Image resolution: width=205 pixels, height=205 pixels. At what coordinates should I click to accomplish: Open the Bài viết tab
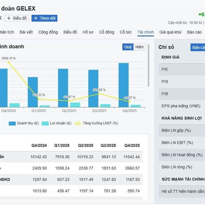[26, 32]
